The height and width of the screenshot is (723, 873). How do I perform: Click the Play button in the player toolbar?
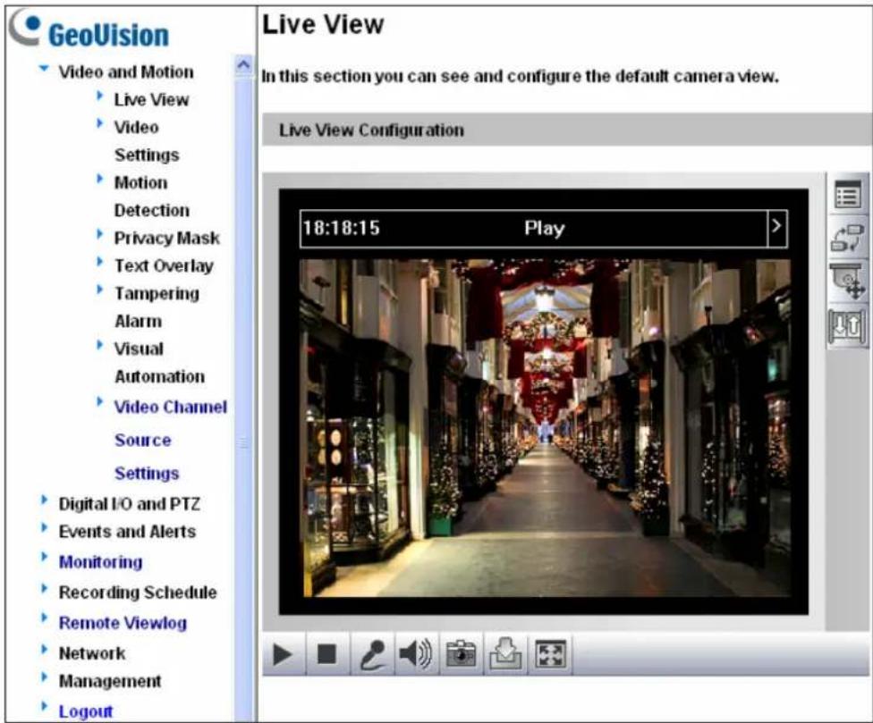(x=284, y=654)
